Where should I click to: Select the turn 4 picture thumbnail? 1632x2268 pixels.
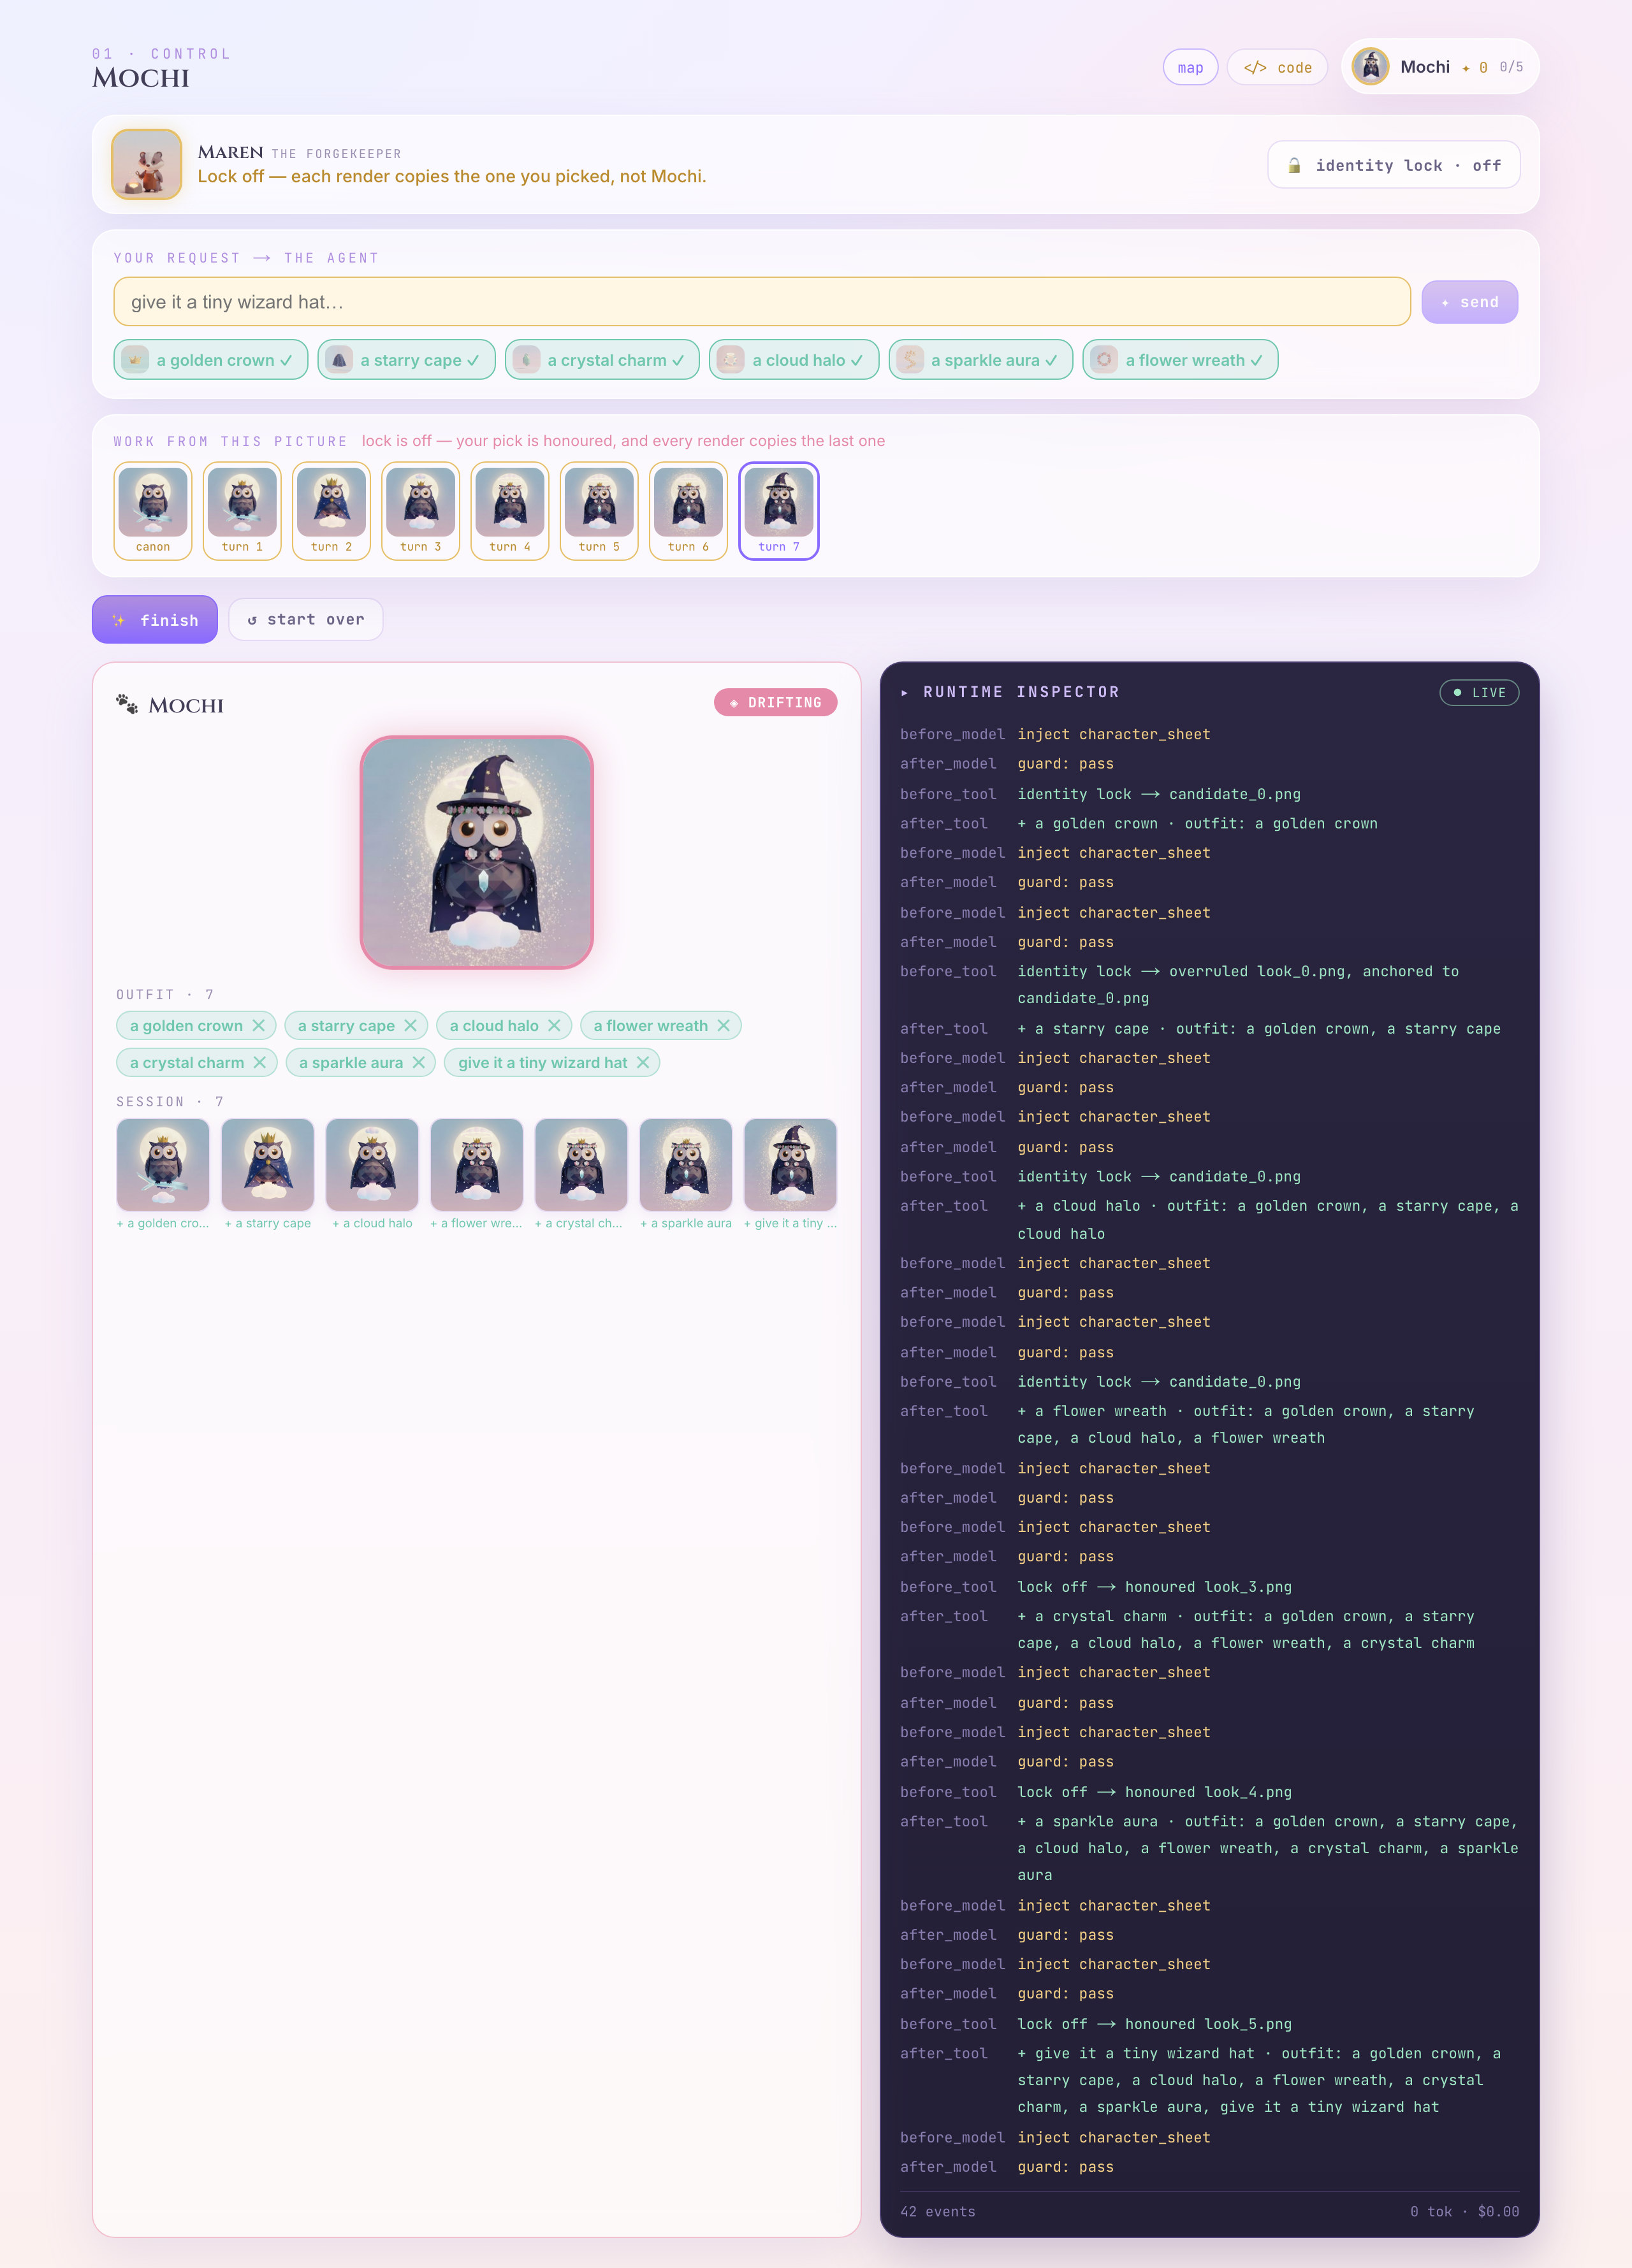coord(510,511)
